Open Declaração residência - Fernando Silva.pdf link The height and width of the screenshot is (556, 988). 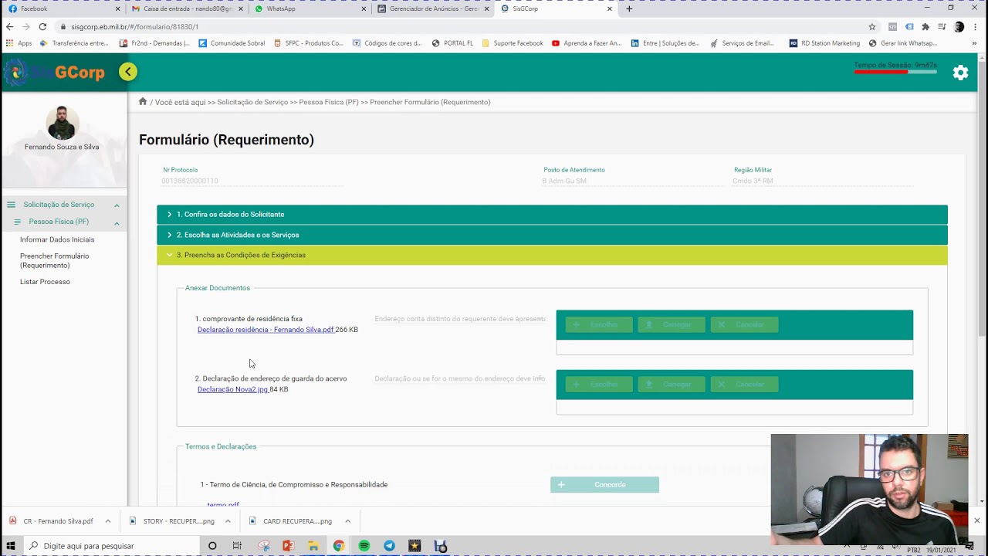(266, 330)
